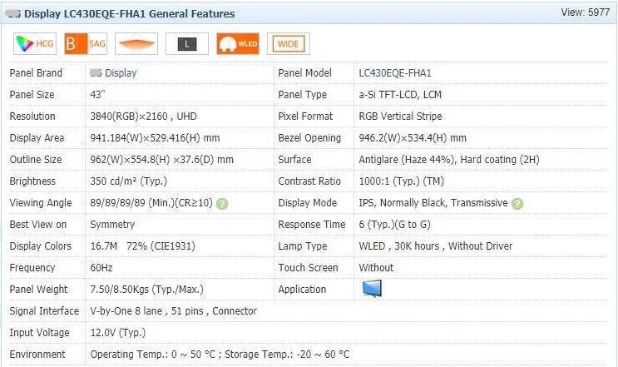The width and height of the screenshot is (618, 367).
Task: Click Bezel Opening value 946.2(W)×534.4(H) mm
Action: [413, 138]
